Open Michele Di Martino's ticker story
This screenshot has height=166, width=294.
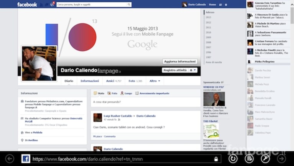(268, 25)
